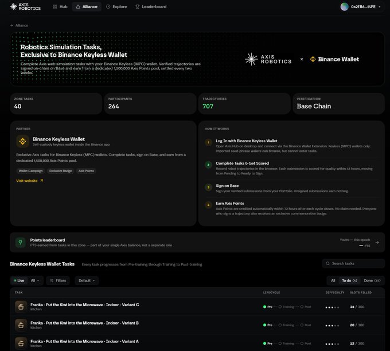Screen dimensions: 390x351
Task: Click step 1 number badge
Action: (208, 143)
